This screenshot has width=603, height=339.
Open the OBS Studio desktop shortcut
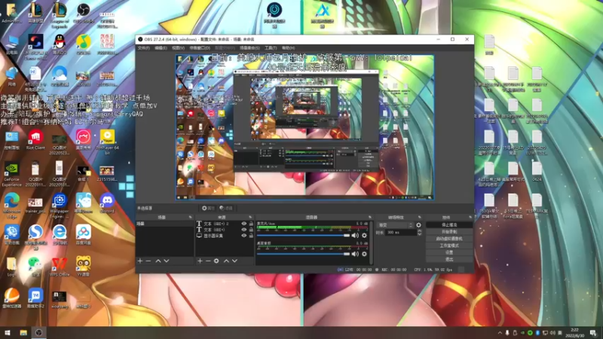(x=84, y=14)
